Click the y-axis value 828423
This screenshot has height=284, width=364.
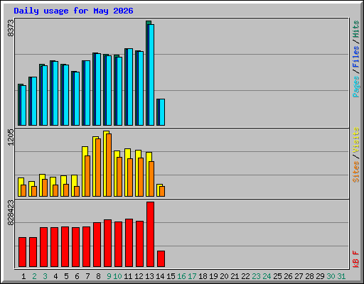point(11,213)
